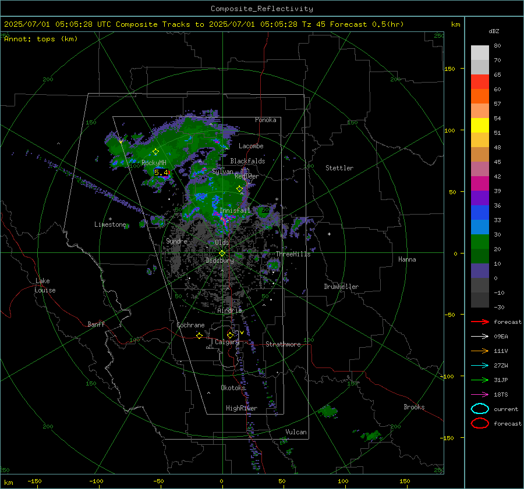Image resolution: width=524 pixels, height=489 pixels.
Task: Click the Innisfail city label
Action: [235, 210]
